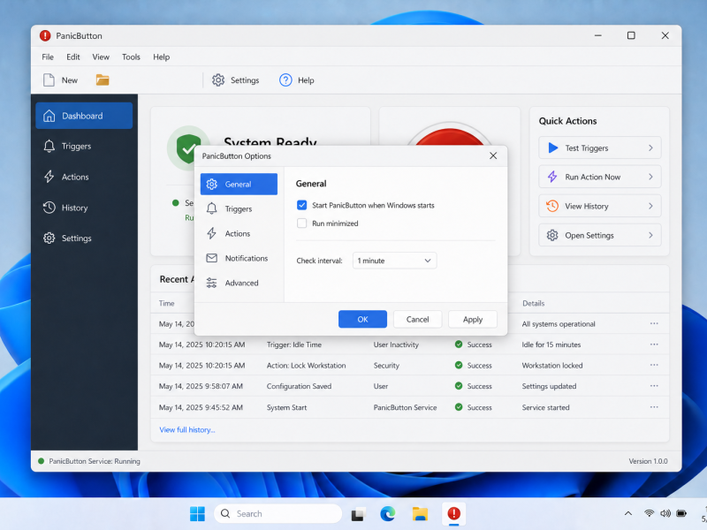Open the folder icon in toolbar
707x530 pixels.
pyautogui.click(x=103, y=79)
